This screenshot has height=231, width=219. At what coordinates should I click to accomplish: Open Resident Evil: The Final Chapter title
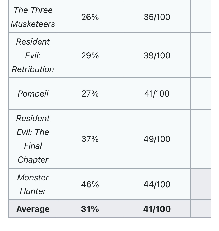33,139
